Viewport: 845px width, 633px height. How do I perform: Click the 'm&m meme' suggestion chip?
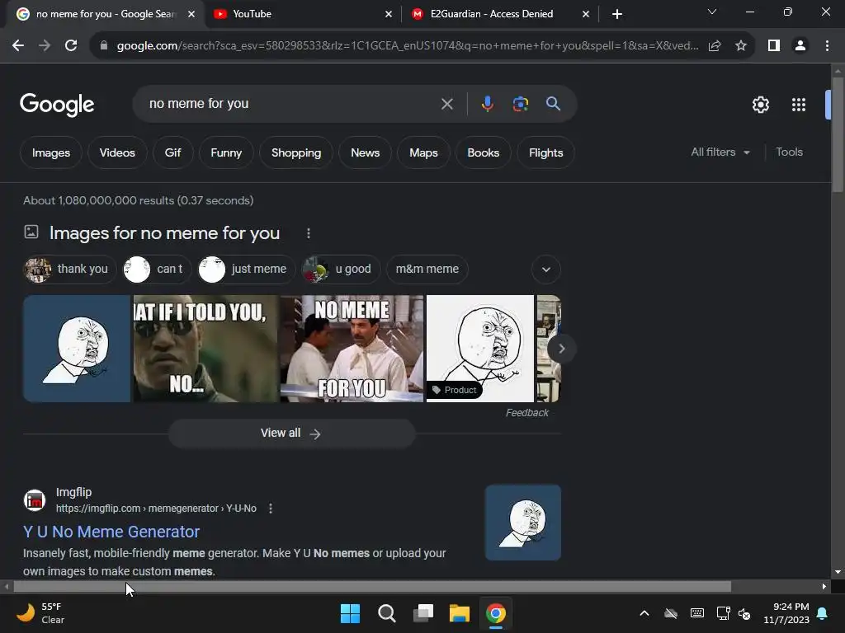click(427, 270)
